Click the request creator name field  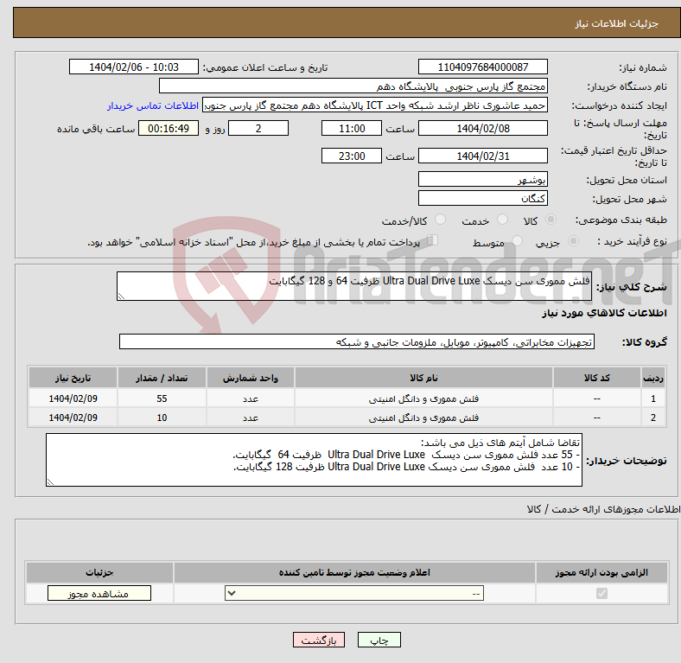click(375, 105)
